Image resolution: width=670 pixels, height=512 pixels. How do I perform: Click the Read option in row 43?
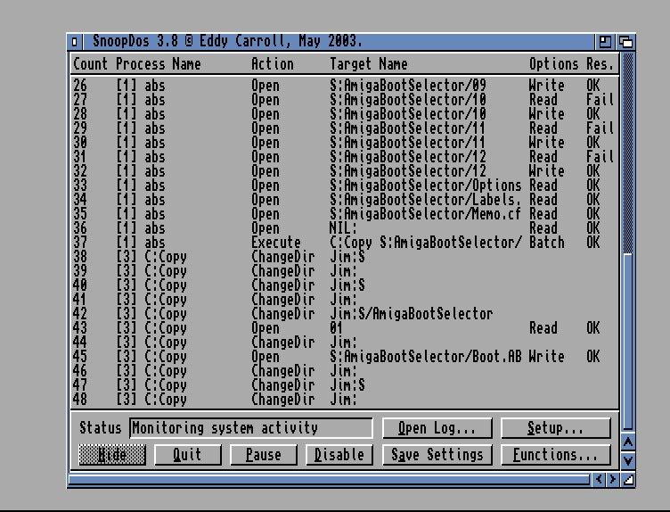coord(543,328)
